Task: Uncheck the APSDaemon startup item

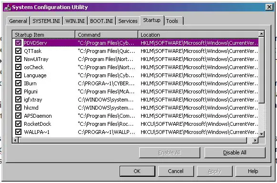Action: click(x=18, y=116)
